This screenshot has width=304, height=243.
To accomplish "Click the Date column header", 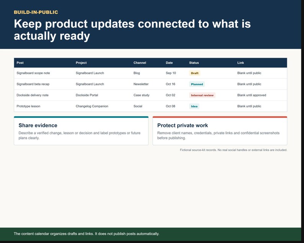I will (169, 63).
